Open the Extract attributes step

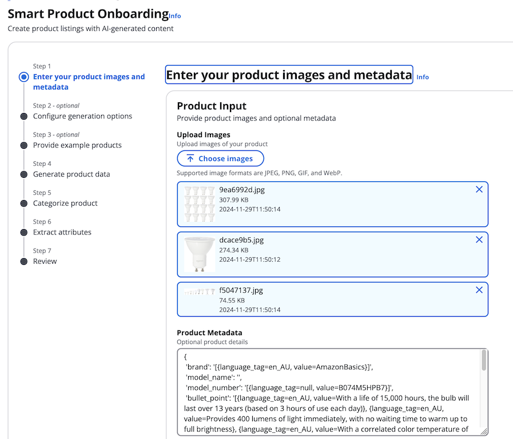click(x=62, y=233)
